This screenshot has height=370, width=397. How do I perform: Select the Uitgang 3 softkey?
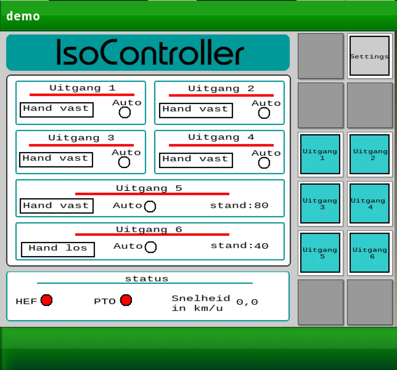[320, 203]
